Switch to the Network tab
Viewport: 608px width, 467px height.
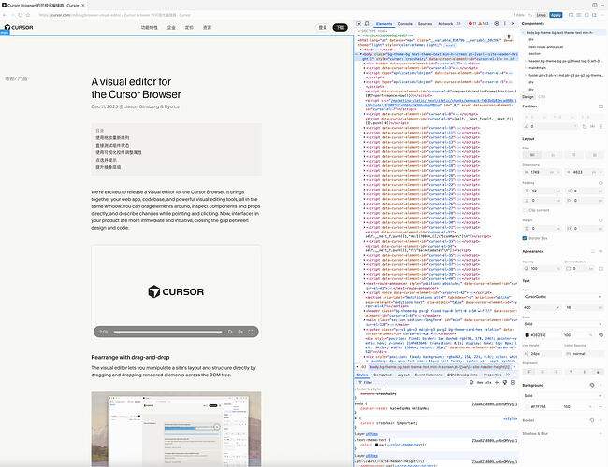[445, 24]
